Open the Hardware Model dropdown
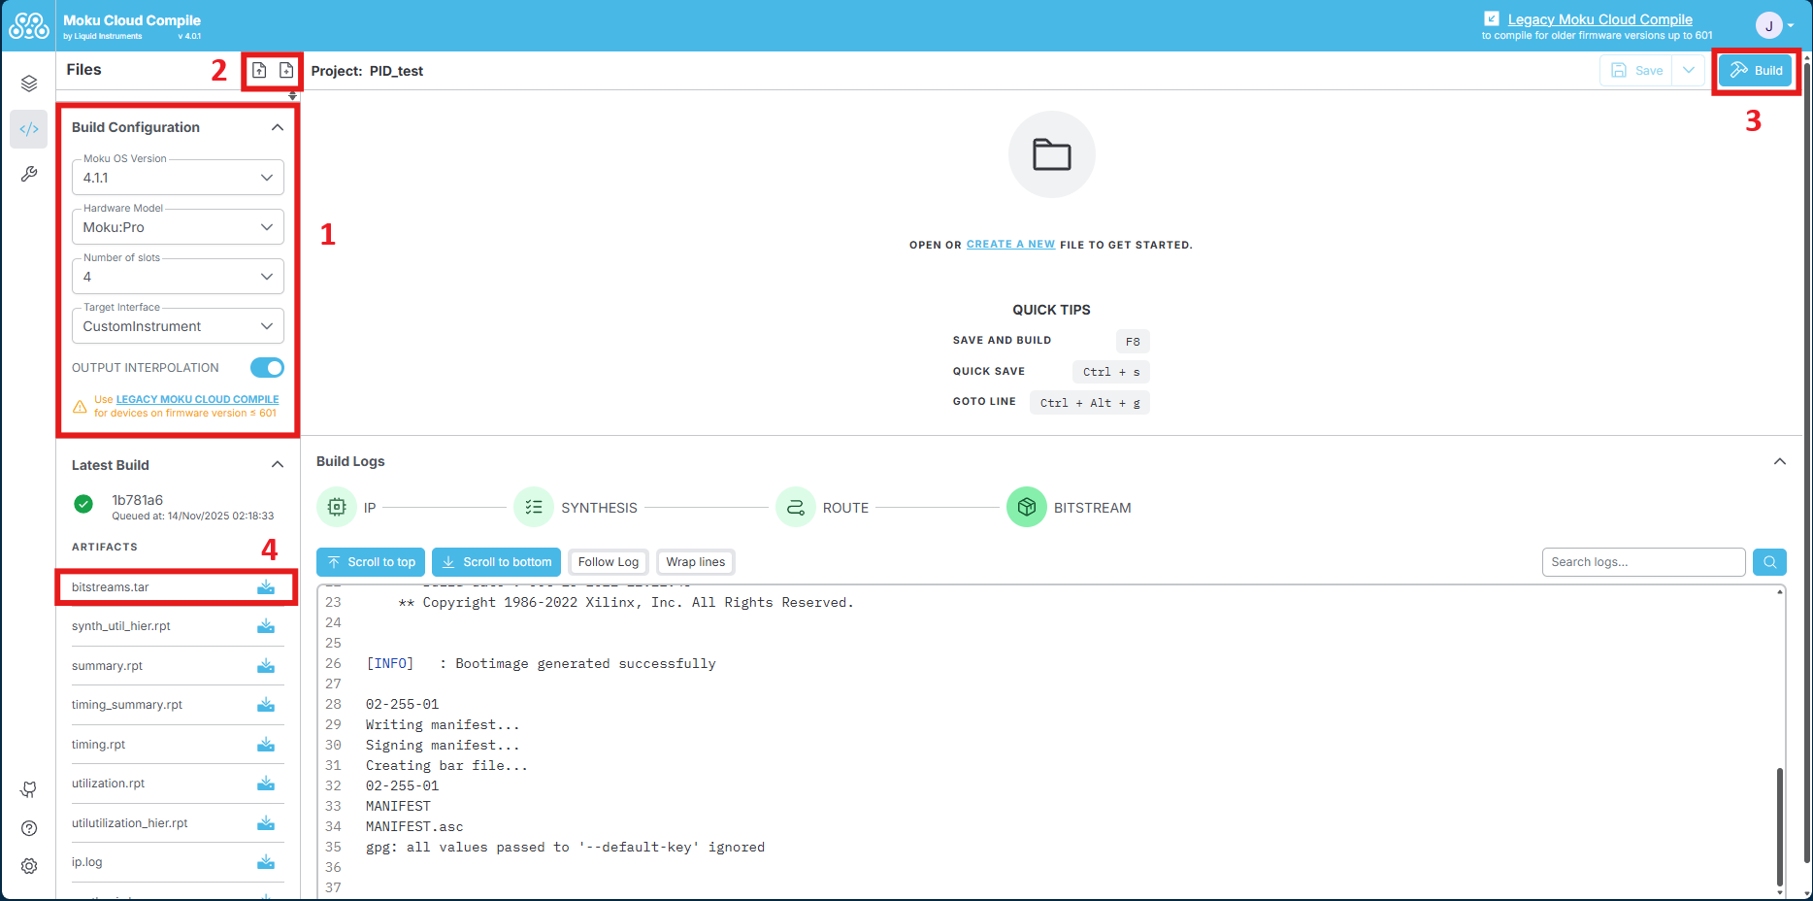The height and width of the screenshot is (901, 1813). 178,227
